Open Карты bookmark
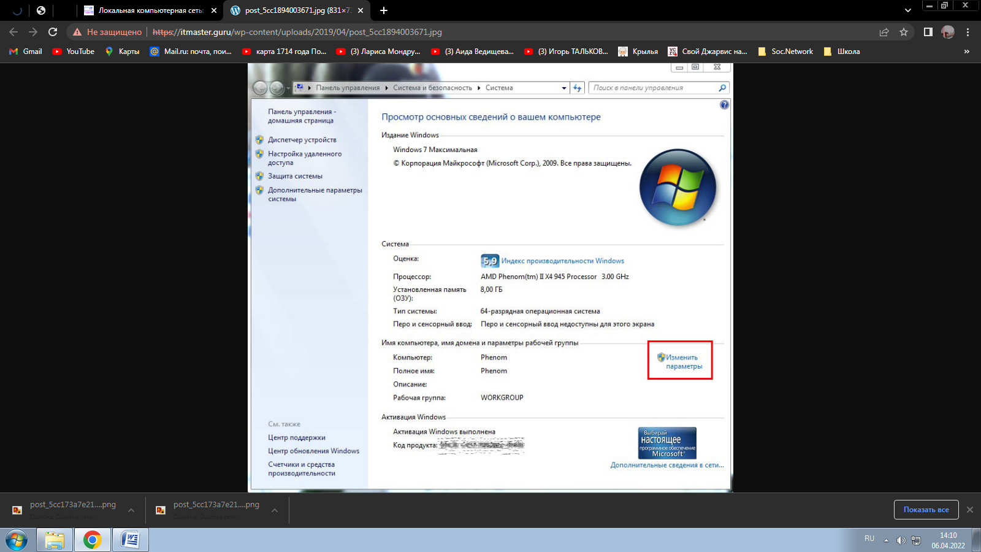981x552 pixels. click(122, 52)
